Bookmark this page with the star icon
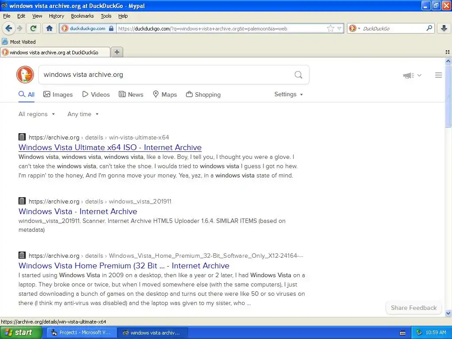 [x=330, y=28]
